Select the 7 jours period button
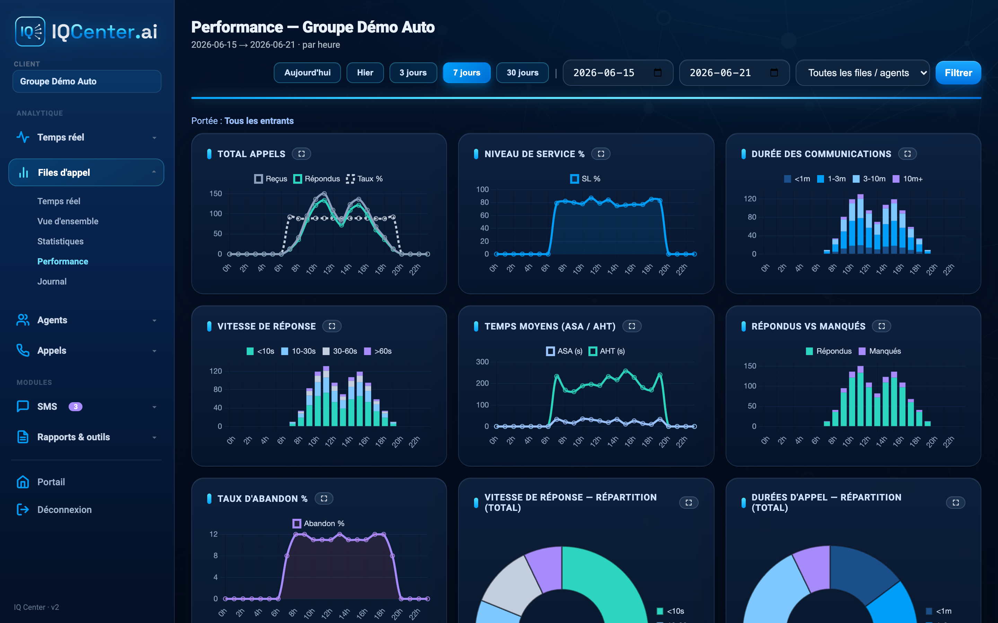998x623 pixels. click(466, 73)
